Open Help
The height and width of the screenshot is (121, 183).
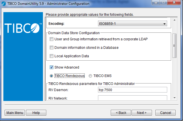(36, 113)
